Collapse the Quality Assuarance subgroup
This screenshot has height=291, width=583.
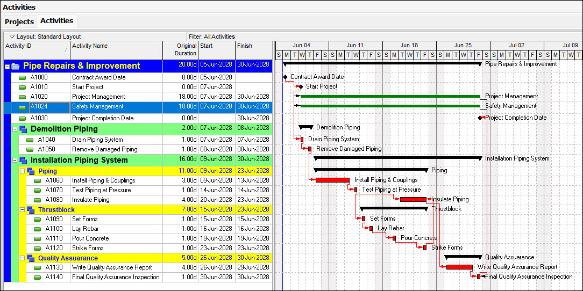click(x=22, y=258)
